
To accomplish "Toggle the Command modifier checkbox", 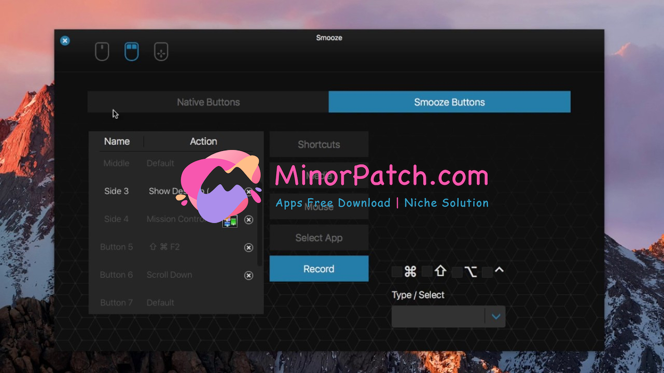I will tap(397, 272).
